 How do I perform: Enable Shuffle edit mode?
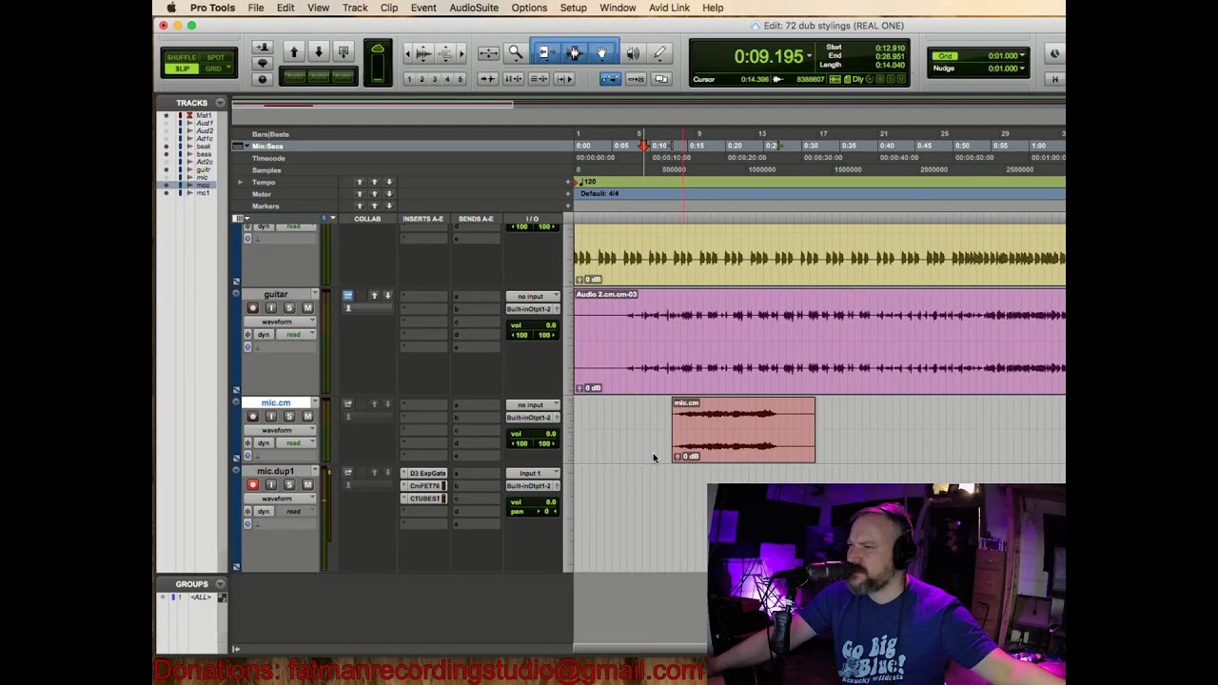[182, 57]
